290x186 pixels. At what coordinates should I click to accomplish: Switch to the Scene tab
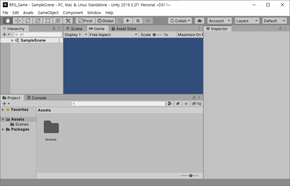click(74, 29)
